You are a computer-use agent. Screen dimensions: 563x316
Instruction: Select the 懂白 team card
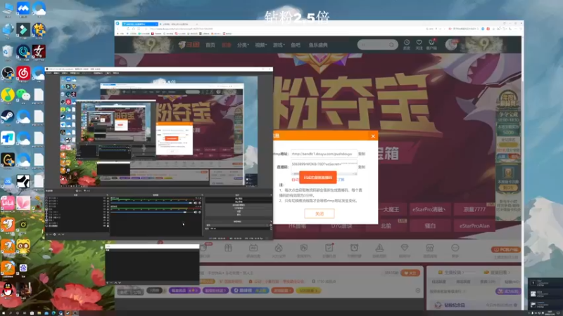click(430, 225)
